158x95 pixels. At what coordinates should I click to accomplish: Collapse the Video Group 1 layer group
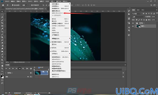click(x=135, y=23)
